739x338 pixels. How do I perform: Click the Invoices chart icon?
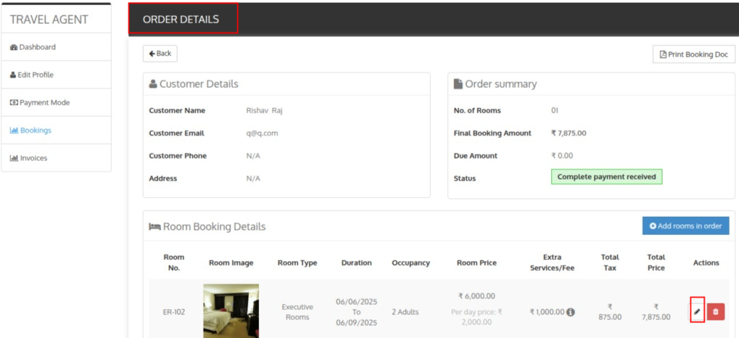(x=14, y=158)
